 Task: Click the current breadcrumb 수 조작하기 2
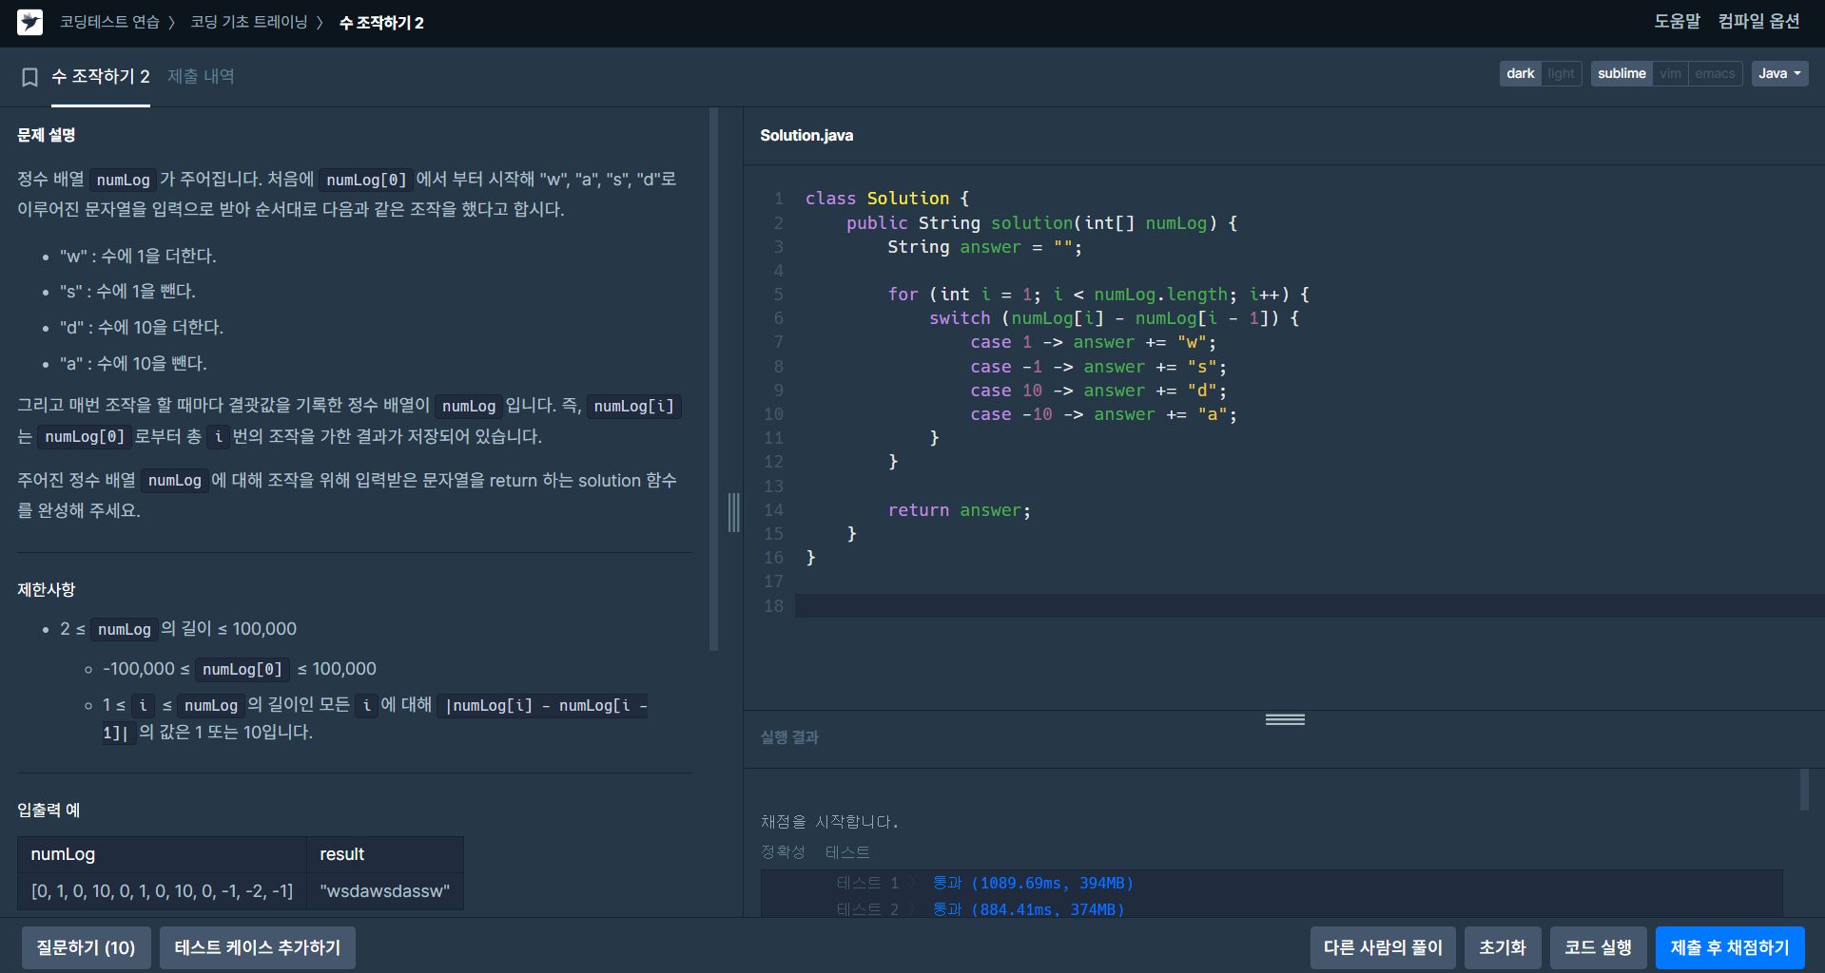point(381,23)
